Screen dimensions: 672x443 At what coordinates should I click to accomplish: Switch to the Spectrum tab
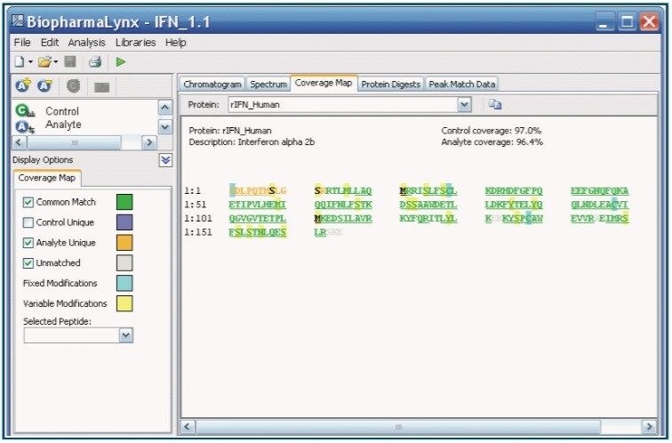click(x=268, y=84)
